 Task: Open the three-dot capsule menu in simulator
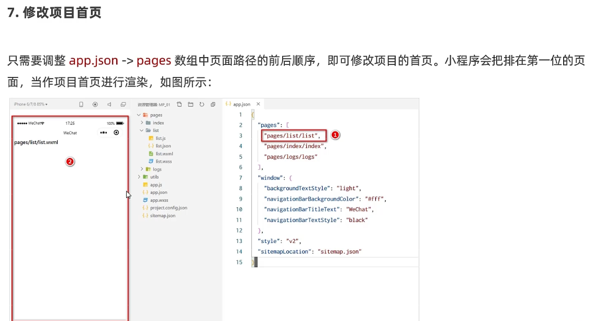click(x=104, y=132)
